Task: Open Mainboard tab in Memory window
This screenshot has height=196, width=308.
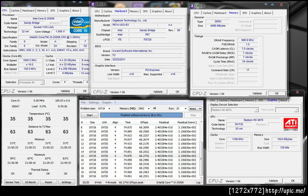Action: point(220,13)
